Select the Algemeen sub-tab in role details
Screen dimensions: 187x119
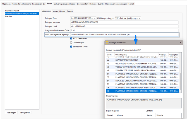click(x=47, y=11)
